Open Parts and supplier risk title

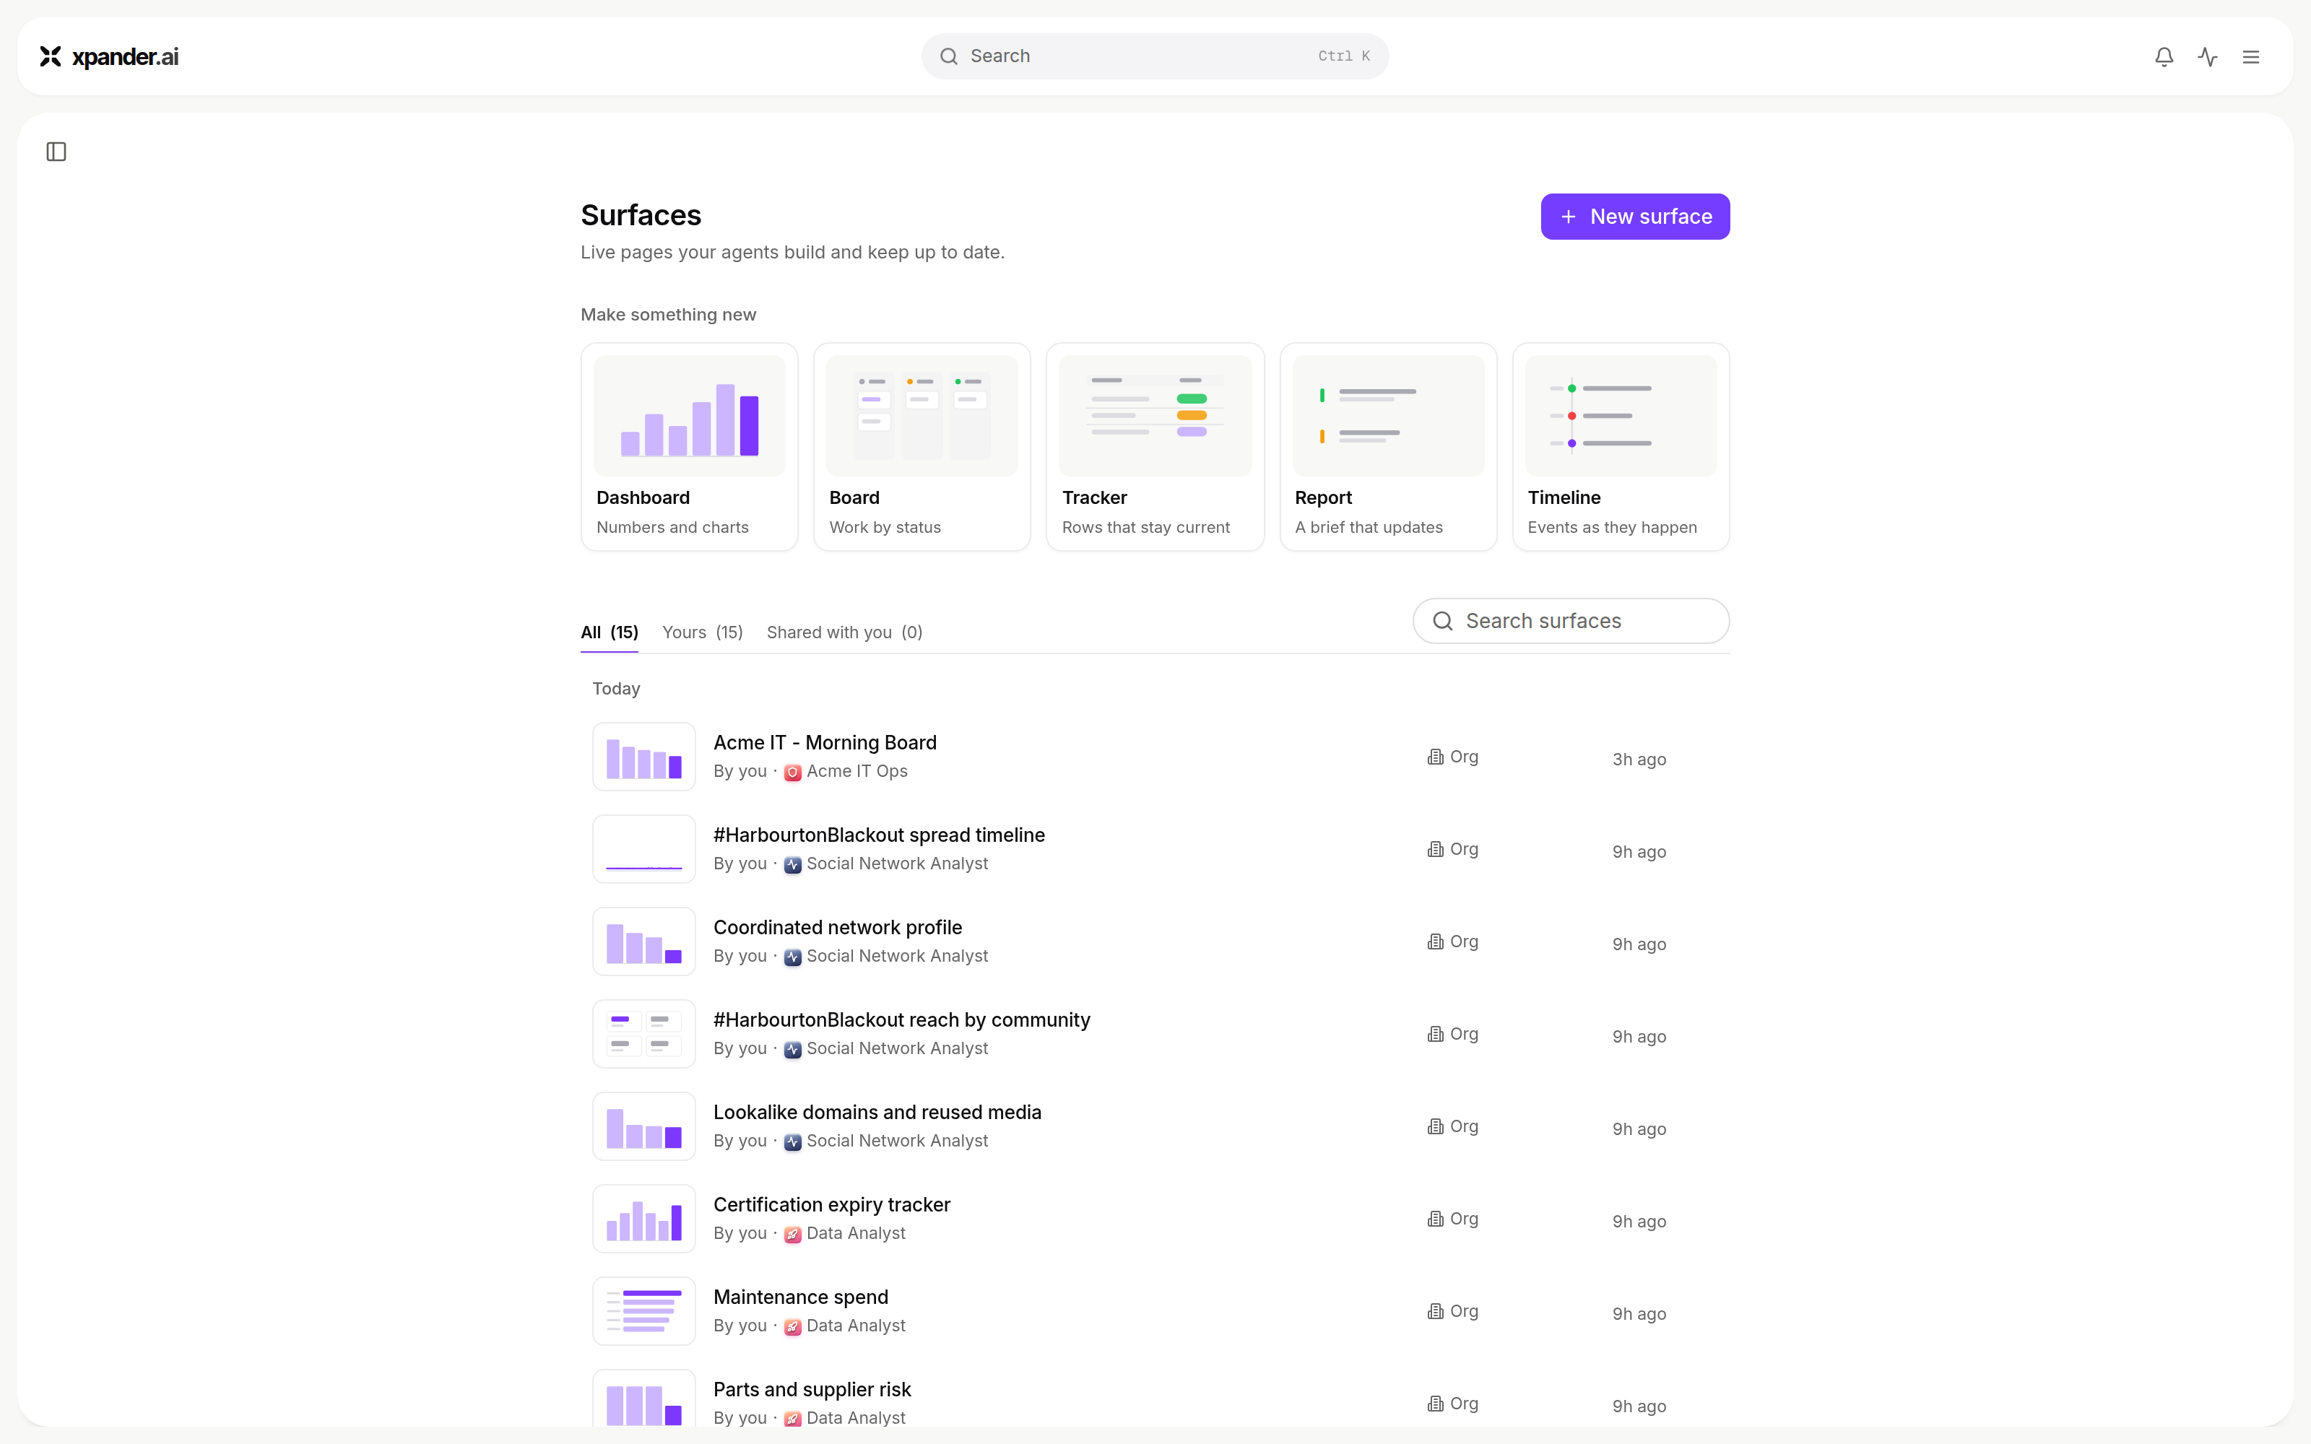[812, 1390]
